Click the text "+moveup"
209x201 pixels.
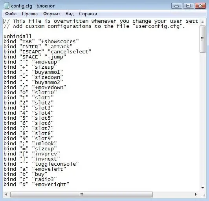[x=46, y=62]
